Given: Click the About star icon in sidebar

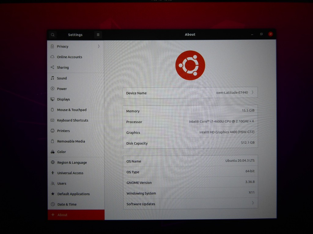Looking at the screenshot, I should point(53,215).
